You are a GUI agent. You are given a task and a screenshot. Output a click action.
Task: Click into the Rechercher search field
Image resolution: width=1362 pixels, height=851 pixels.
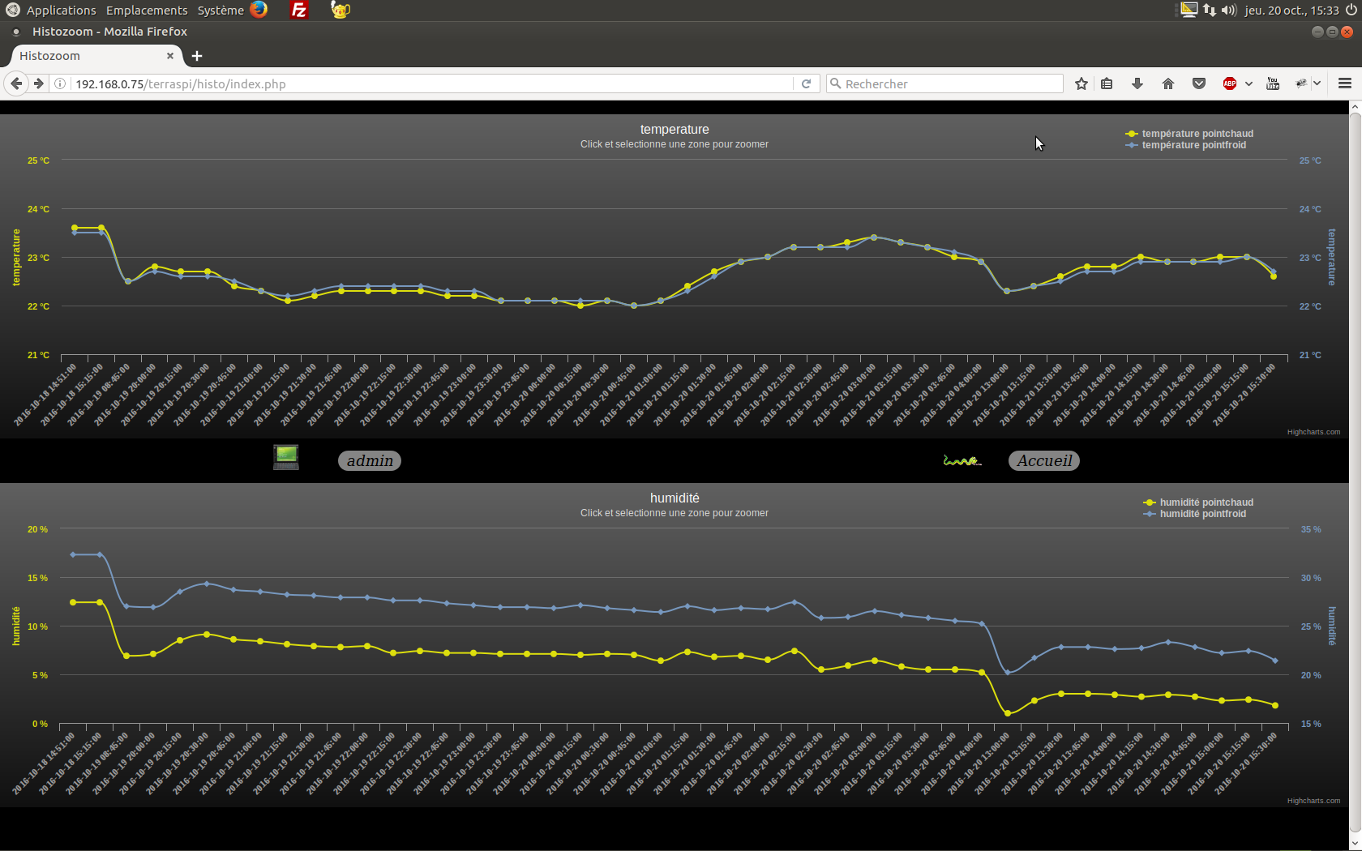949,83
